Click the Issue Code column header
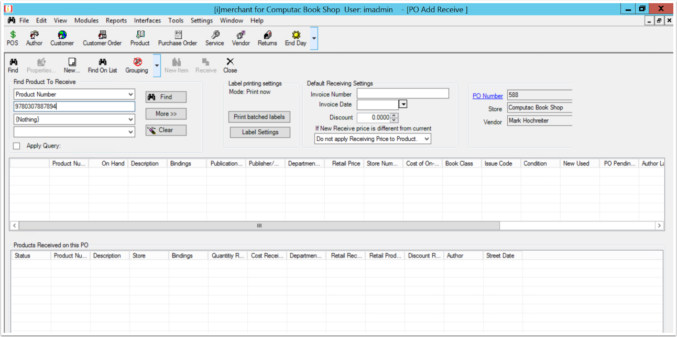Screen dimensions: 677x337 coord(501,163)
